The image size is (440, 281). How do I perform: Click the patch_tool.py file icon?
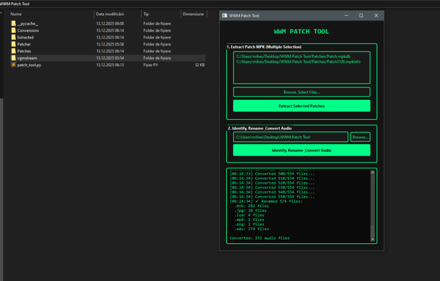pos(13,65)
